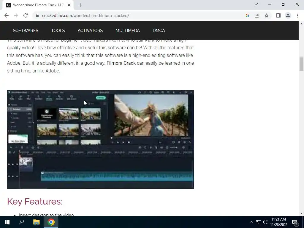The image size is (304, 228).
Task: Open the volume control
Action: 265,222
